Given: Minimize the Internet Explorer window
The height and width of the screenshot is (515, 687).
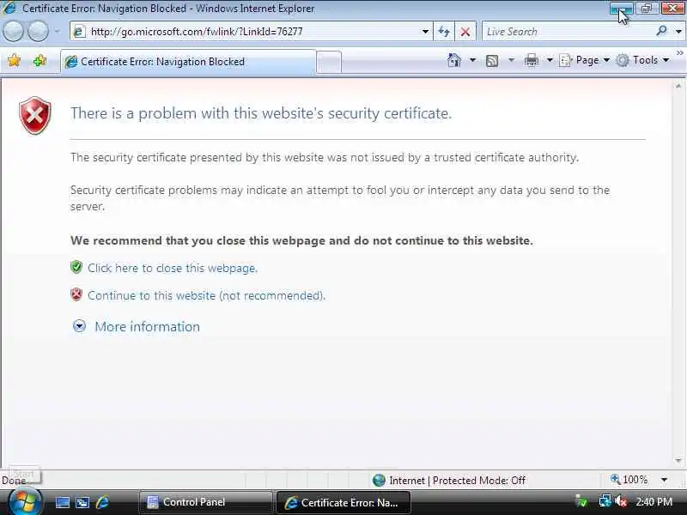Looking at the screenshot, I should coord(621,9).
